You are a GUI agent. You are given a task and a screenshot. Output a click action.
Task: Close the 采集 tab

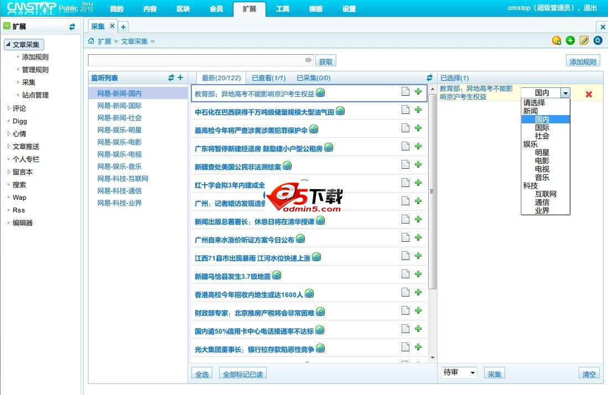coord(112,26)
